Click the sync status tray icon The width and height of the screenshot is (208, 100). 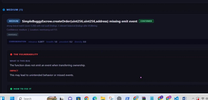[197, 98]
